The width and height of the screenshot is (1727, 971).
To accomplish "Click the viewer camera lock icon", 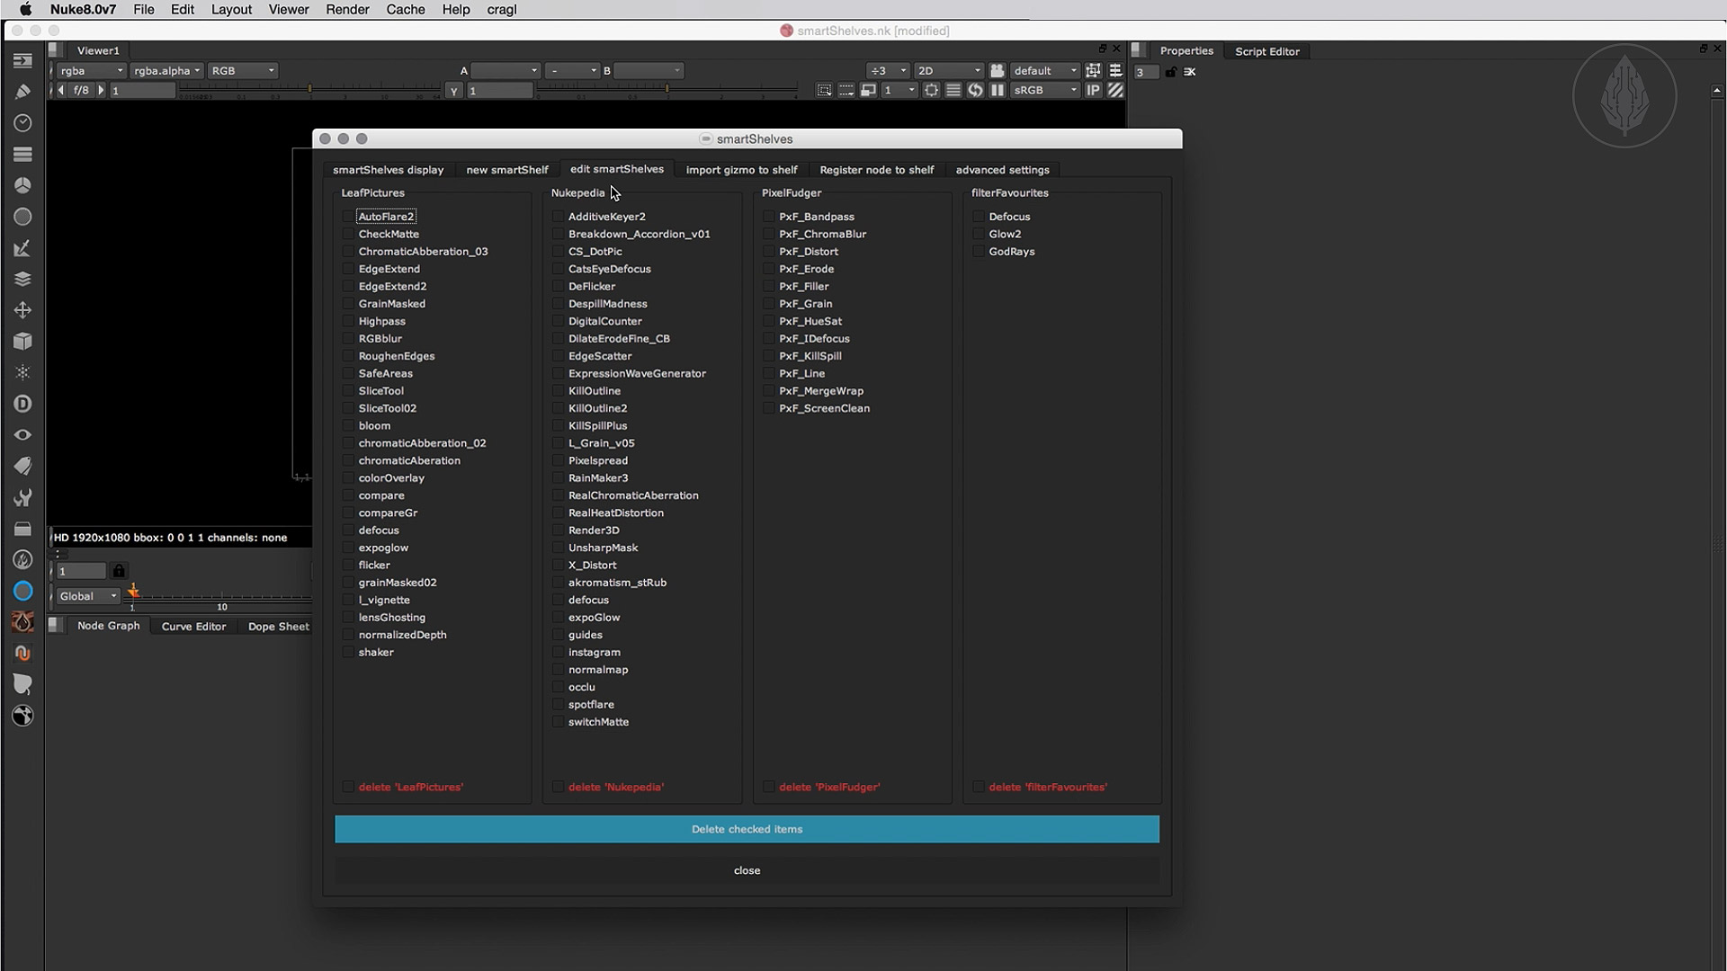I will click(997, 70).
